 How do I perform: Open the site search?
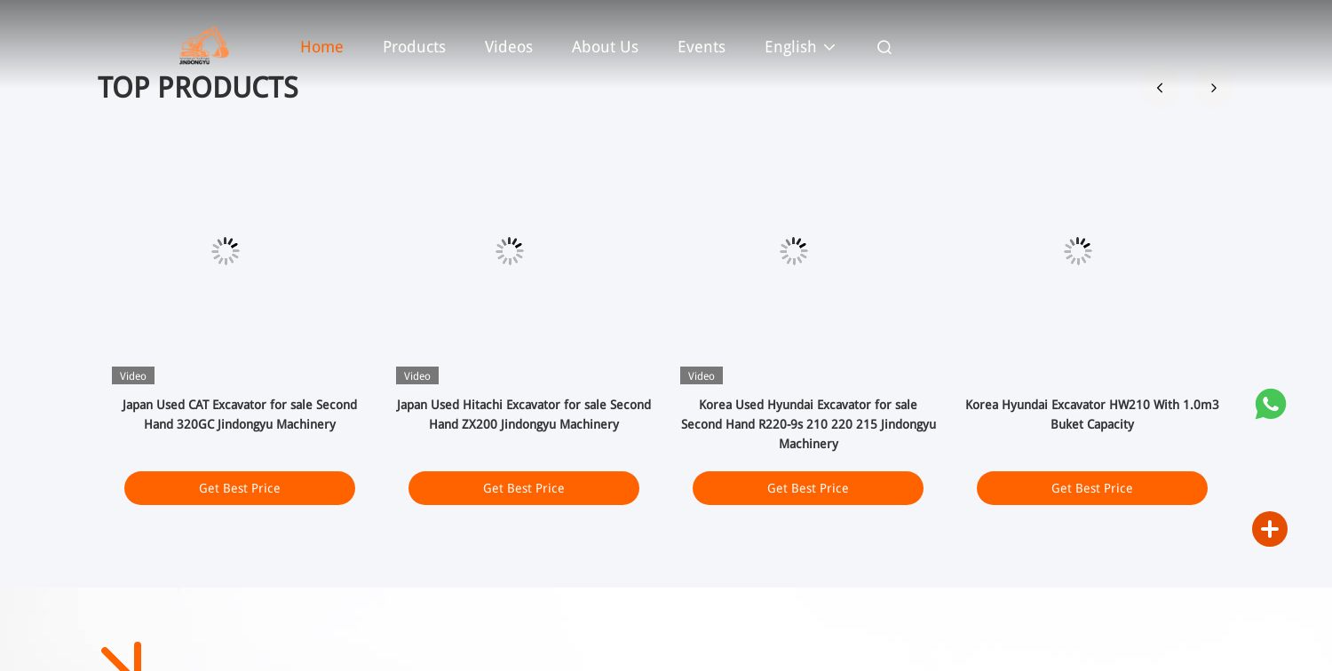click(884, 47)
